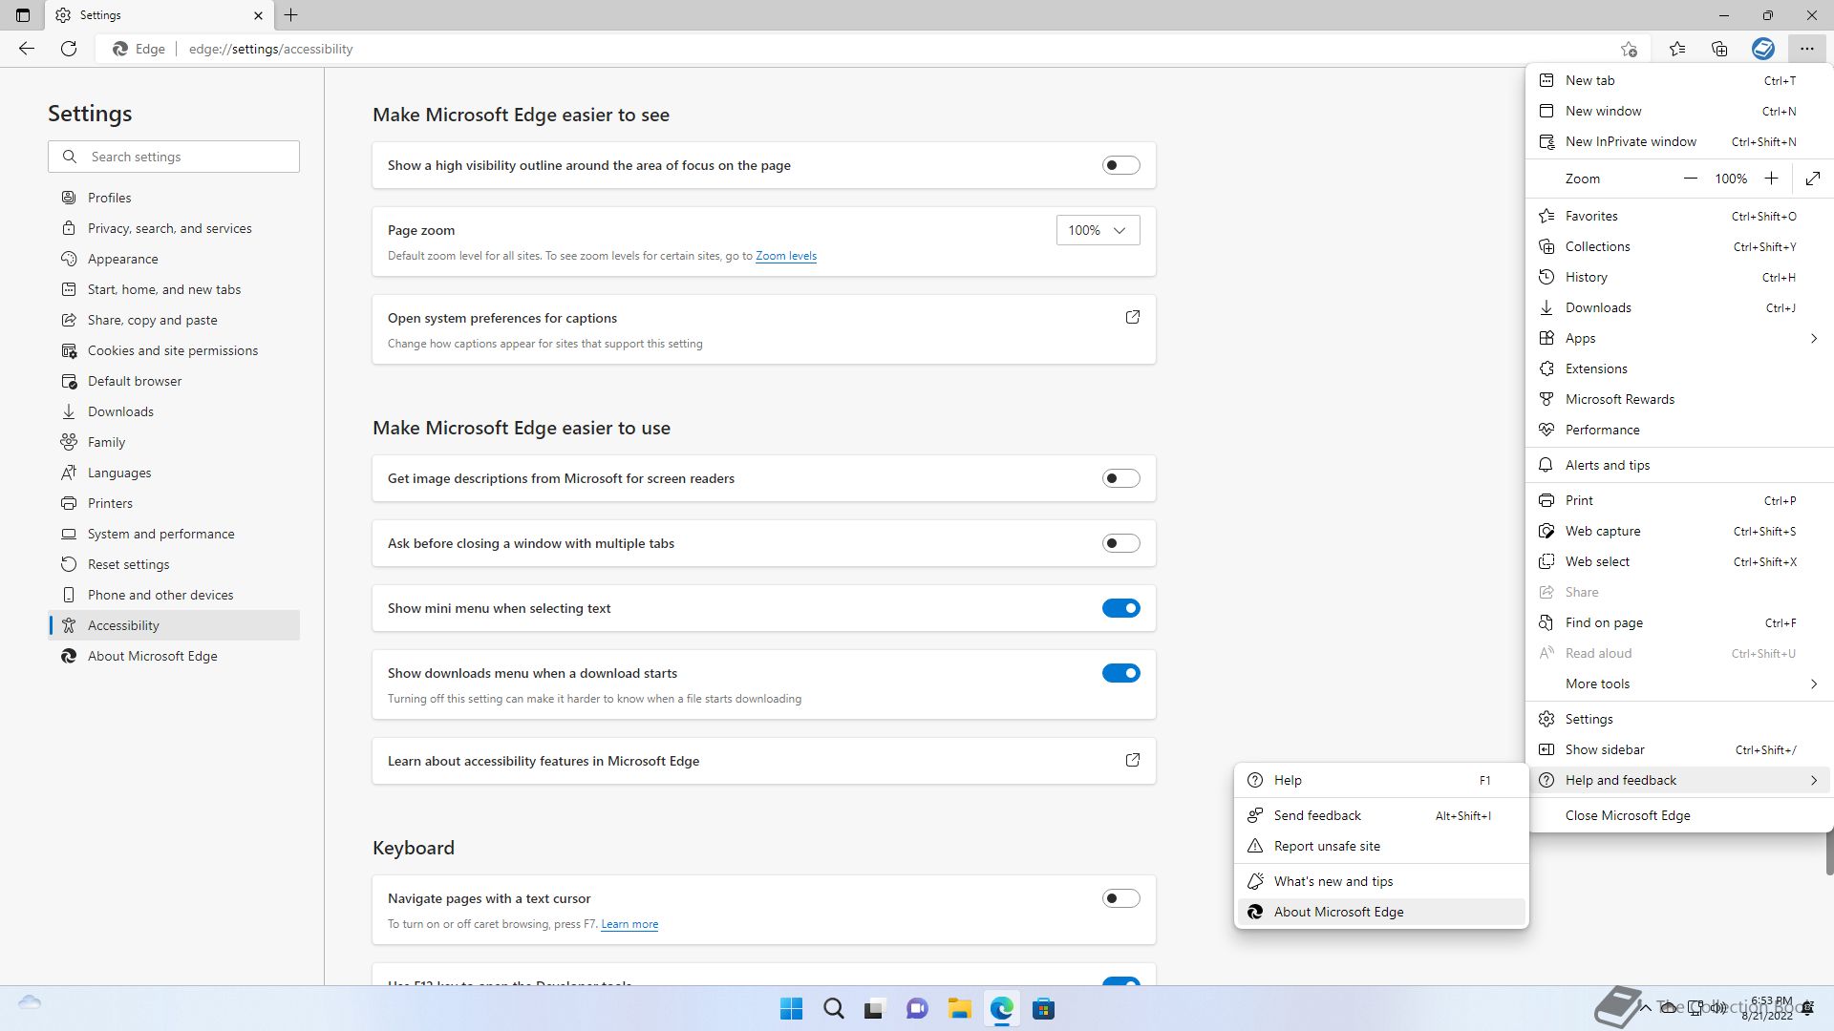Click the Zoom levels link
The height and width of the screenshot is (1031, 1834).
786,256
